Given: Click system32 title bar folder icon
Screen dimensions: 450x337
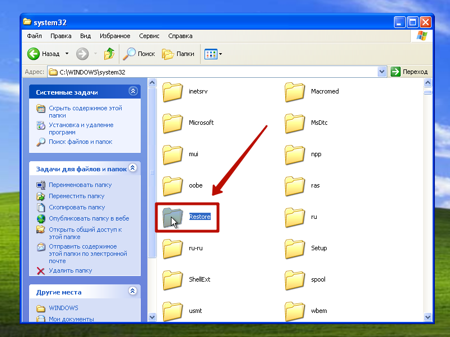Looking at the screenshot, I should [x=27, y=22].
